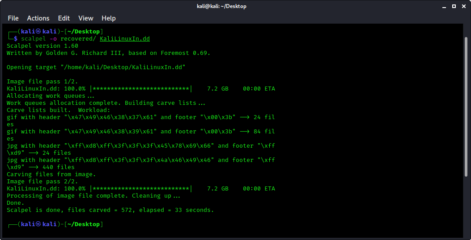This screenshot has height=240, width=471.
Task: Click 'Allocating work queues...' line
Action: [x=51, y=96]
